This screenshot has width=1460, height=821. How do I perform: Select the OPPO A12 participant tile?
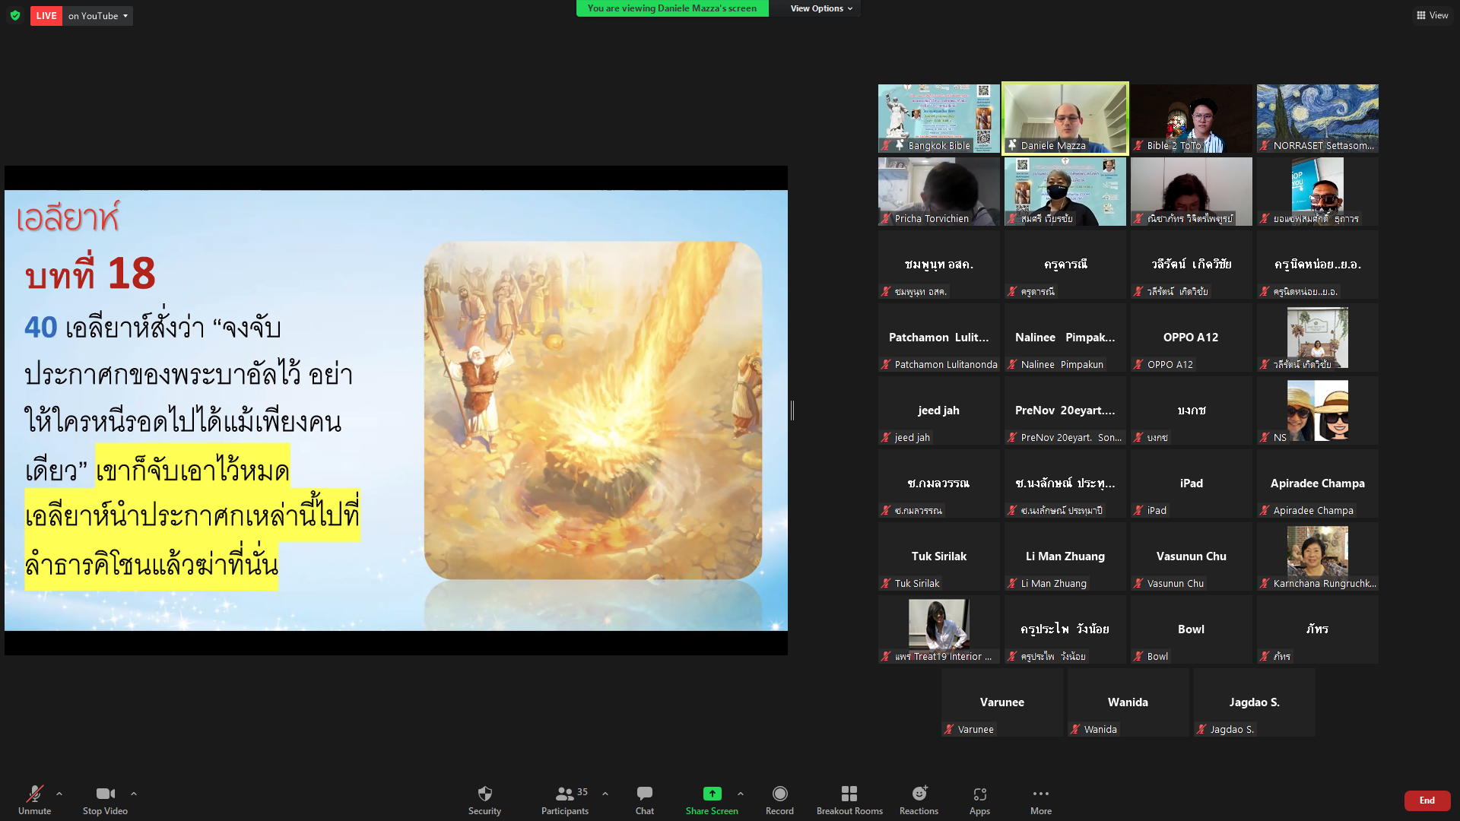coord(1191,337)
